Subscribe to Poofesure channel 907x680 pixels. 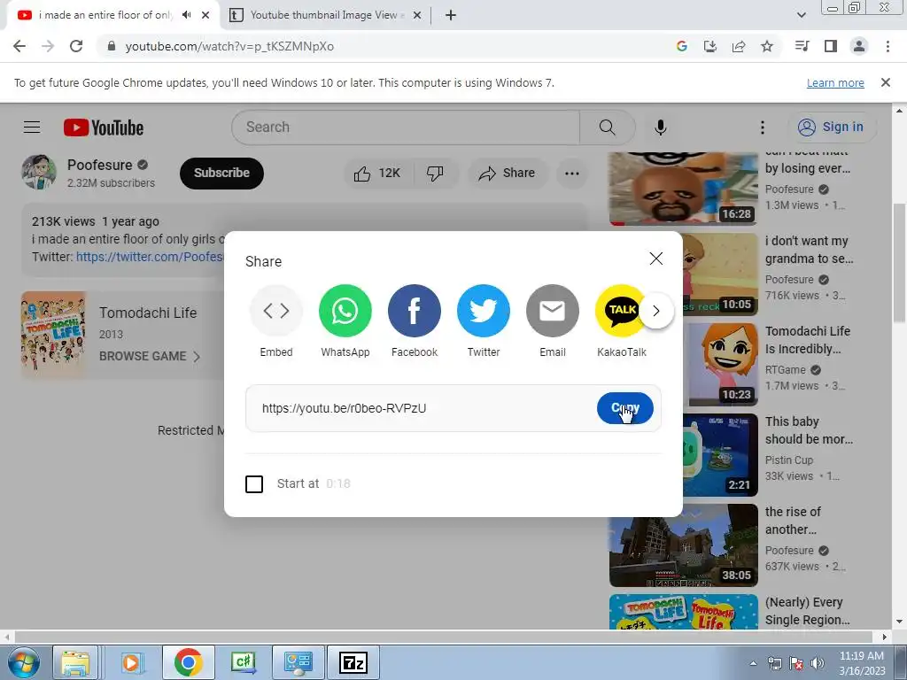point(221,173)
